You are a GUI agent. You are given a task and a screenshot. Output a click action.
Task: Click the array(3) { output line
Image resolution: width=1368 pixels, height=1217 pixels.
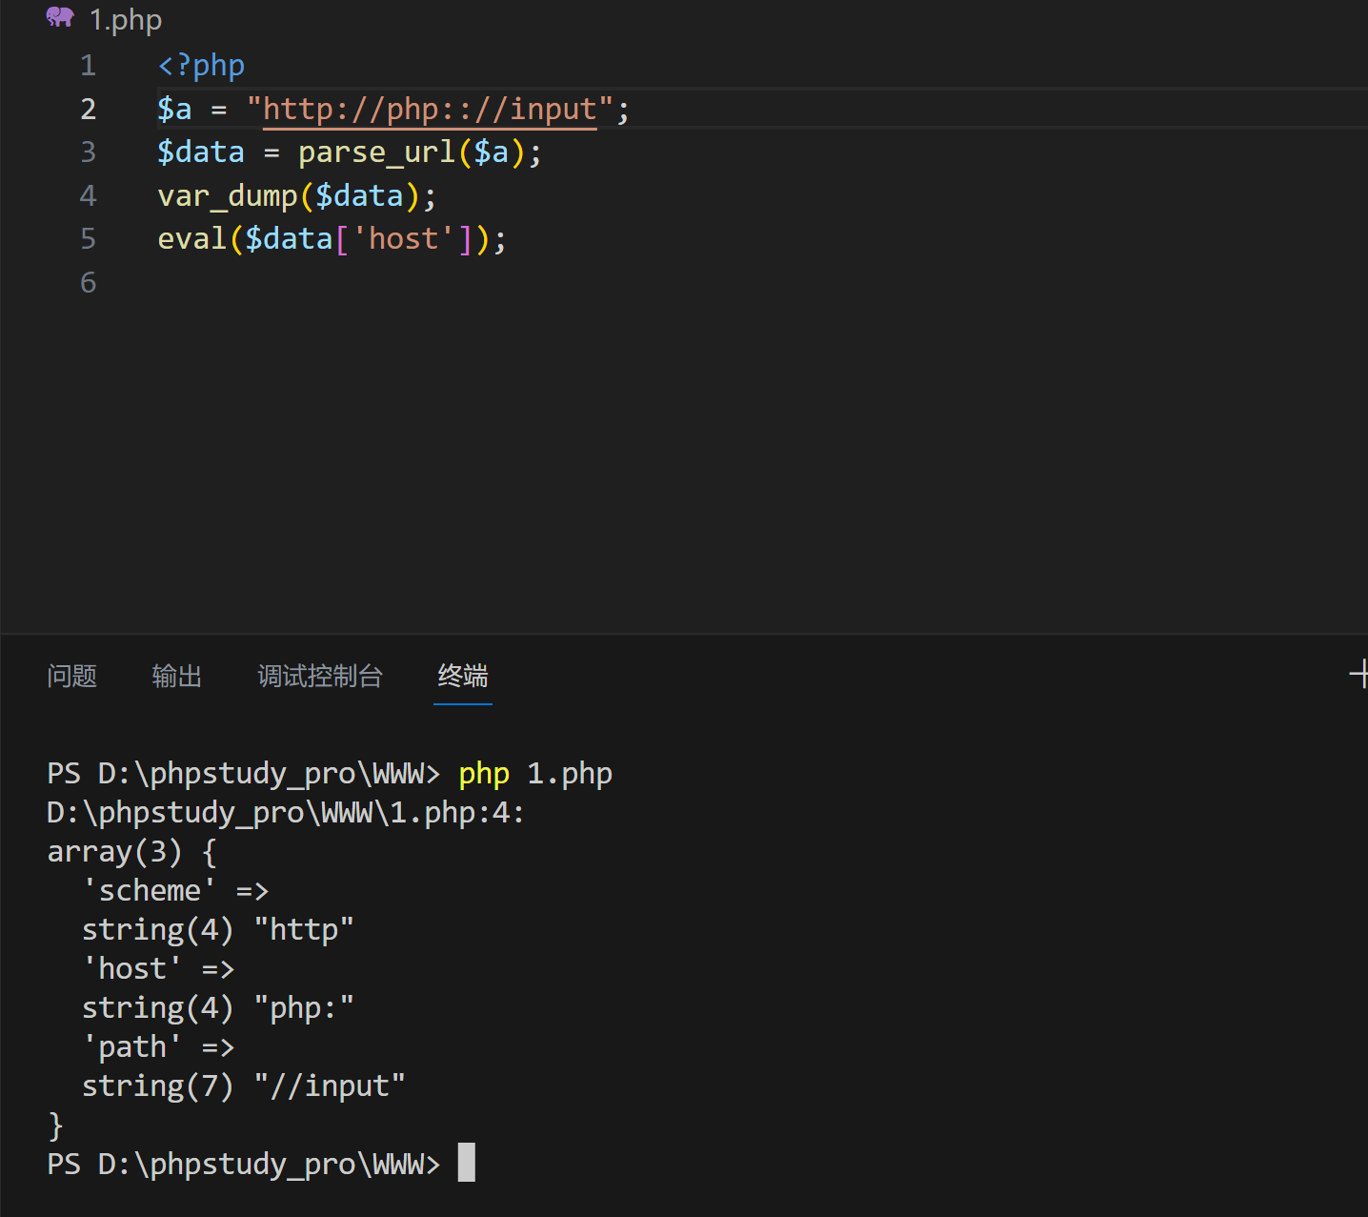(x=132, y=852)
